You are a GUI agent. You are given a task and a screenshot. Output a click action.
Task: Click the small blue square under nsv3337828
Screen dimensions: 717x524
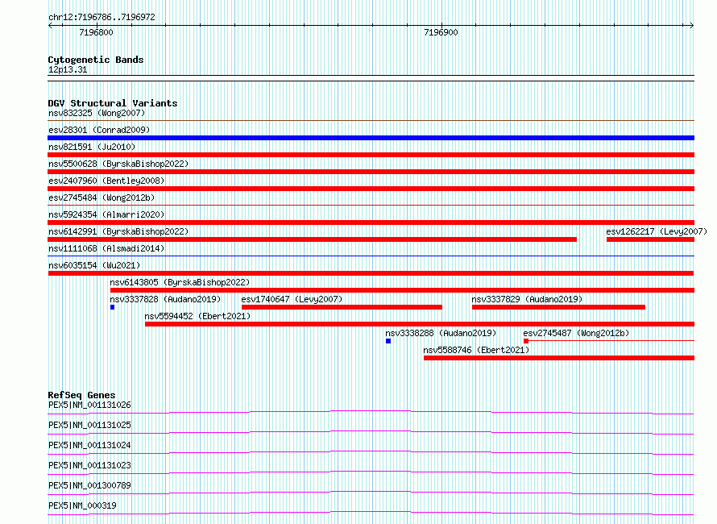click(113, 307)
